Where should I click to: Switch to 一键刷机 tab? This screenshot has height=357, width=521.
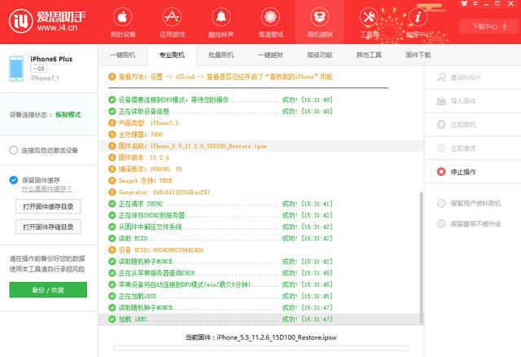point(123,55)
